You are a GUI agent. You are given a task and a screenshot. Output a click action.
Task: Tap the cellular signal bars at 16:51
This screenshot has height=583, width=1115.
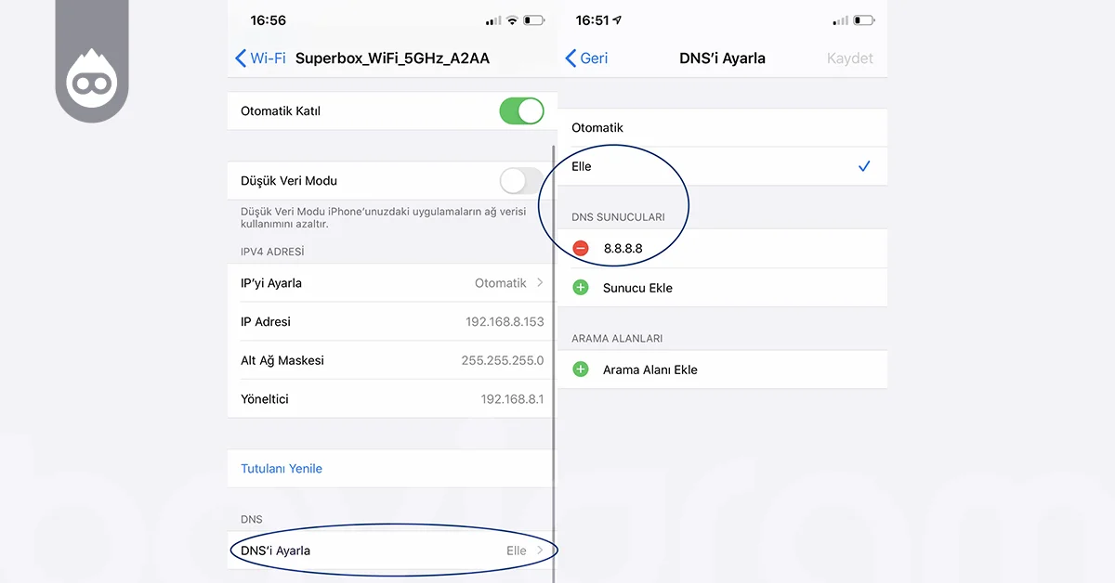842,19
